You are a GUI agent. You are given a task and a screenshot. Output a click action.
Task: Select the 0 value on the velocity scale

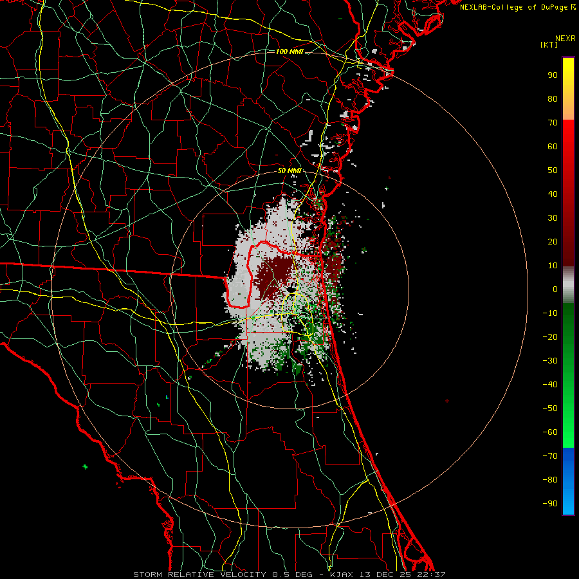[555, 289]
